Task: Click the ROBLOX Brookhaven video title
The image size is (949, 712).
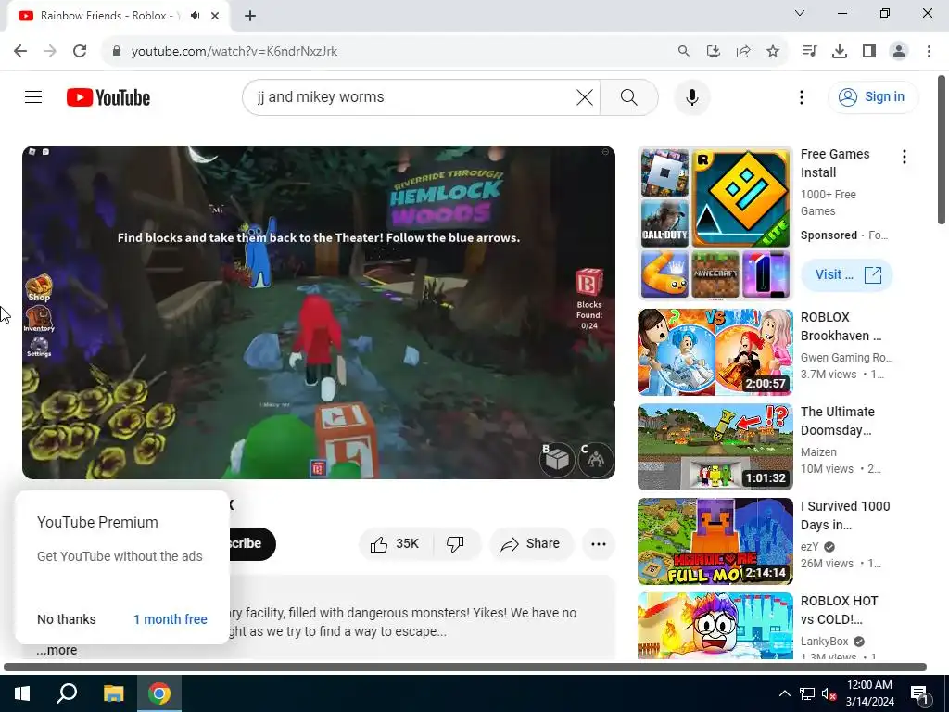Action: coord(841,326)
